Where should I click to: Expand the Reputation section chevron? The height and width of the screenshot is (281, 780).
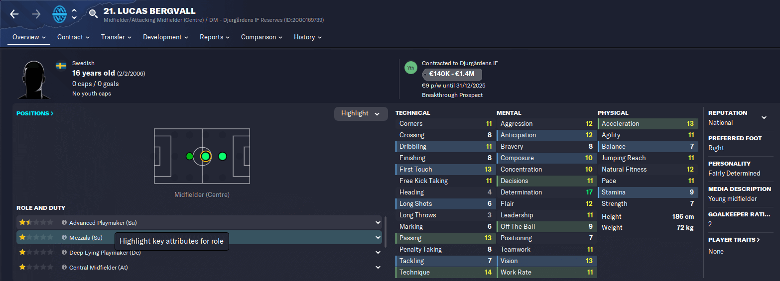pos(764,118)
